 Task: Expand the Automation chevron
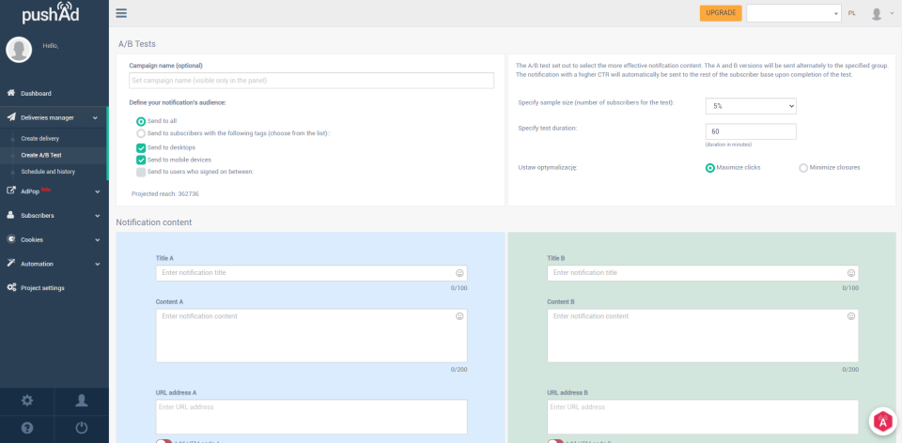point(97,264)
